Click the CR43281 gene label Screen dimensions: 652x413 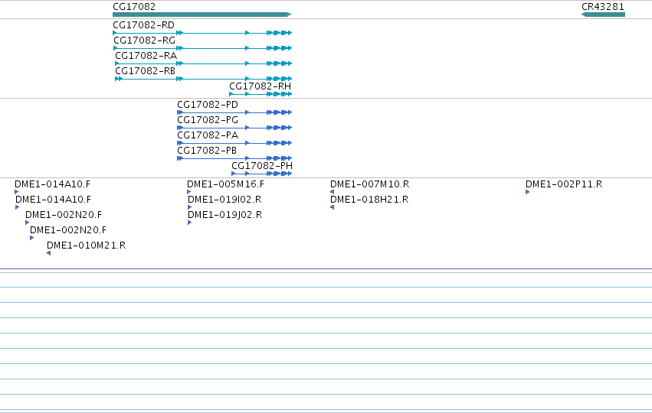(602, 7)
